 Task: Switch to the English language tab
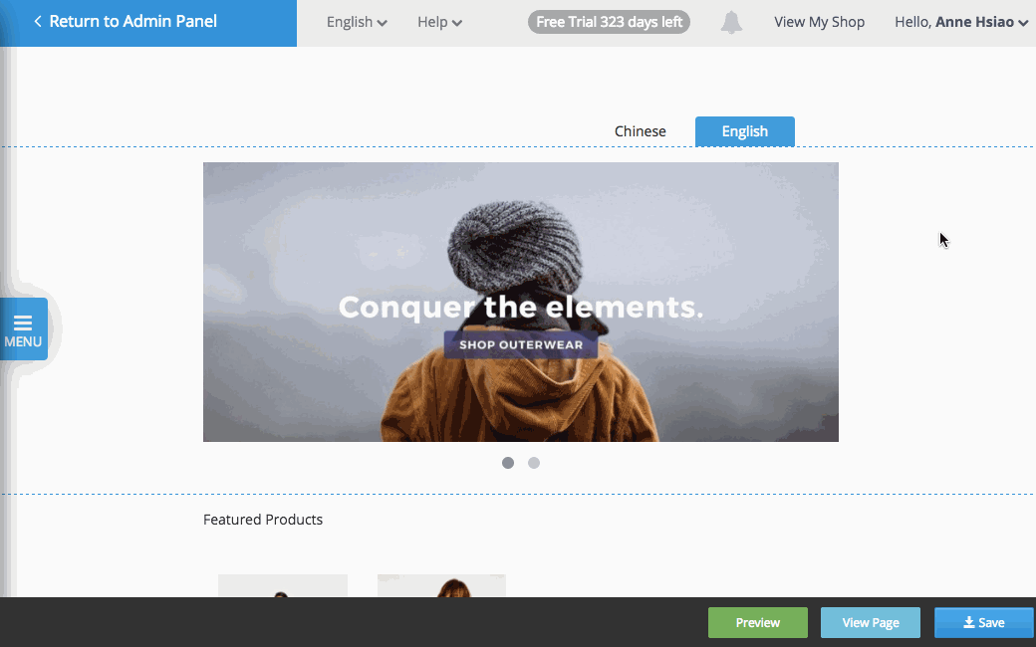(x=745, y=131)
